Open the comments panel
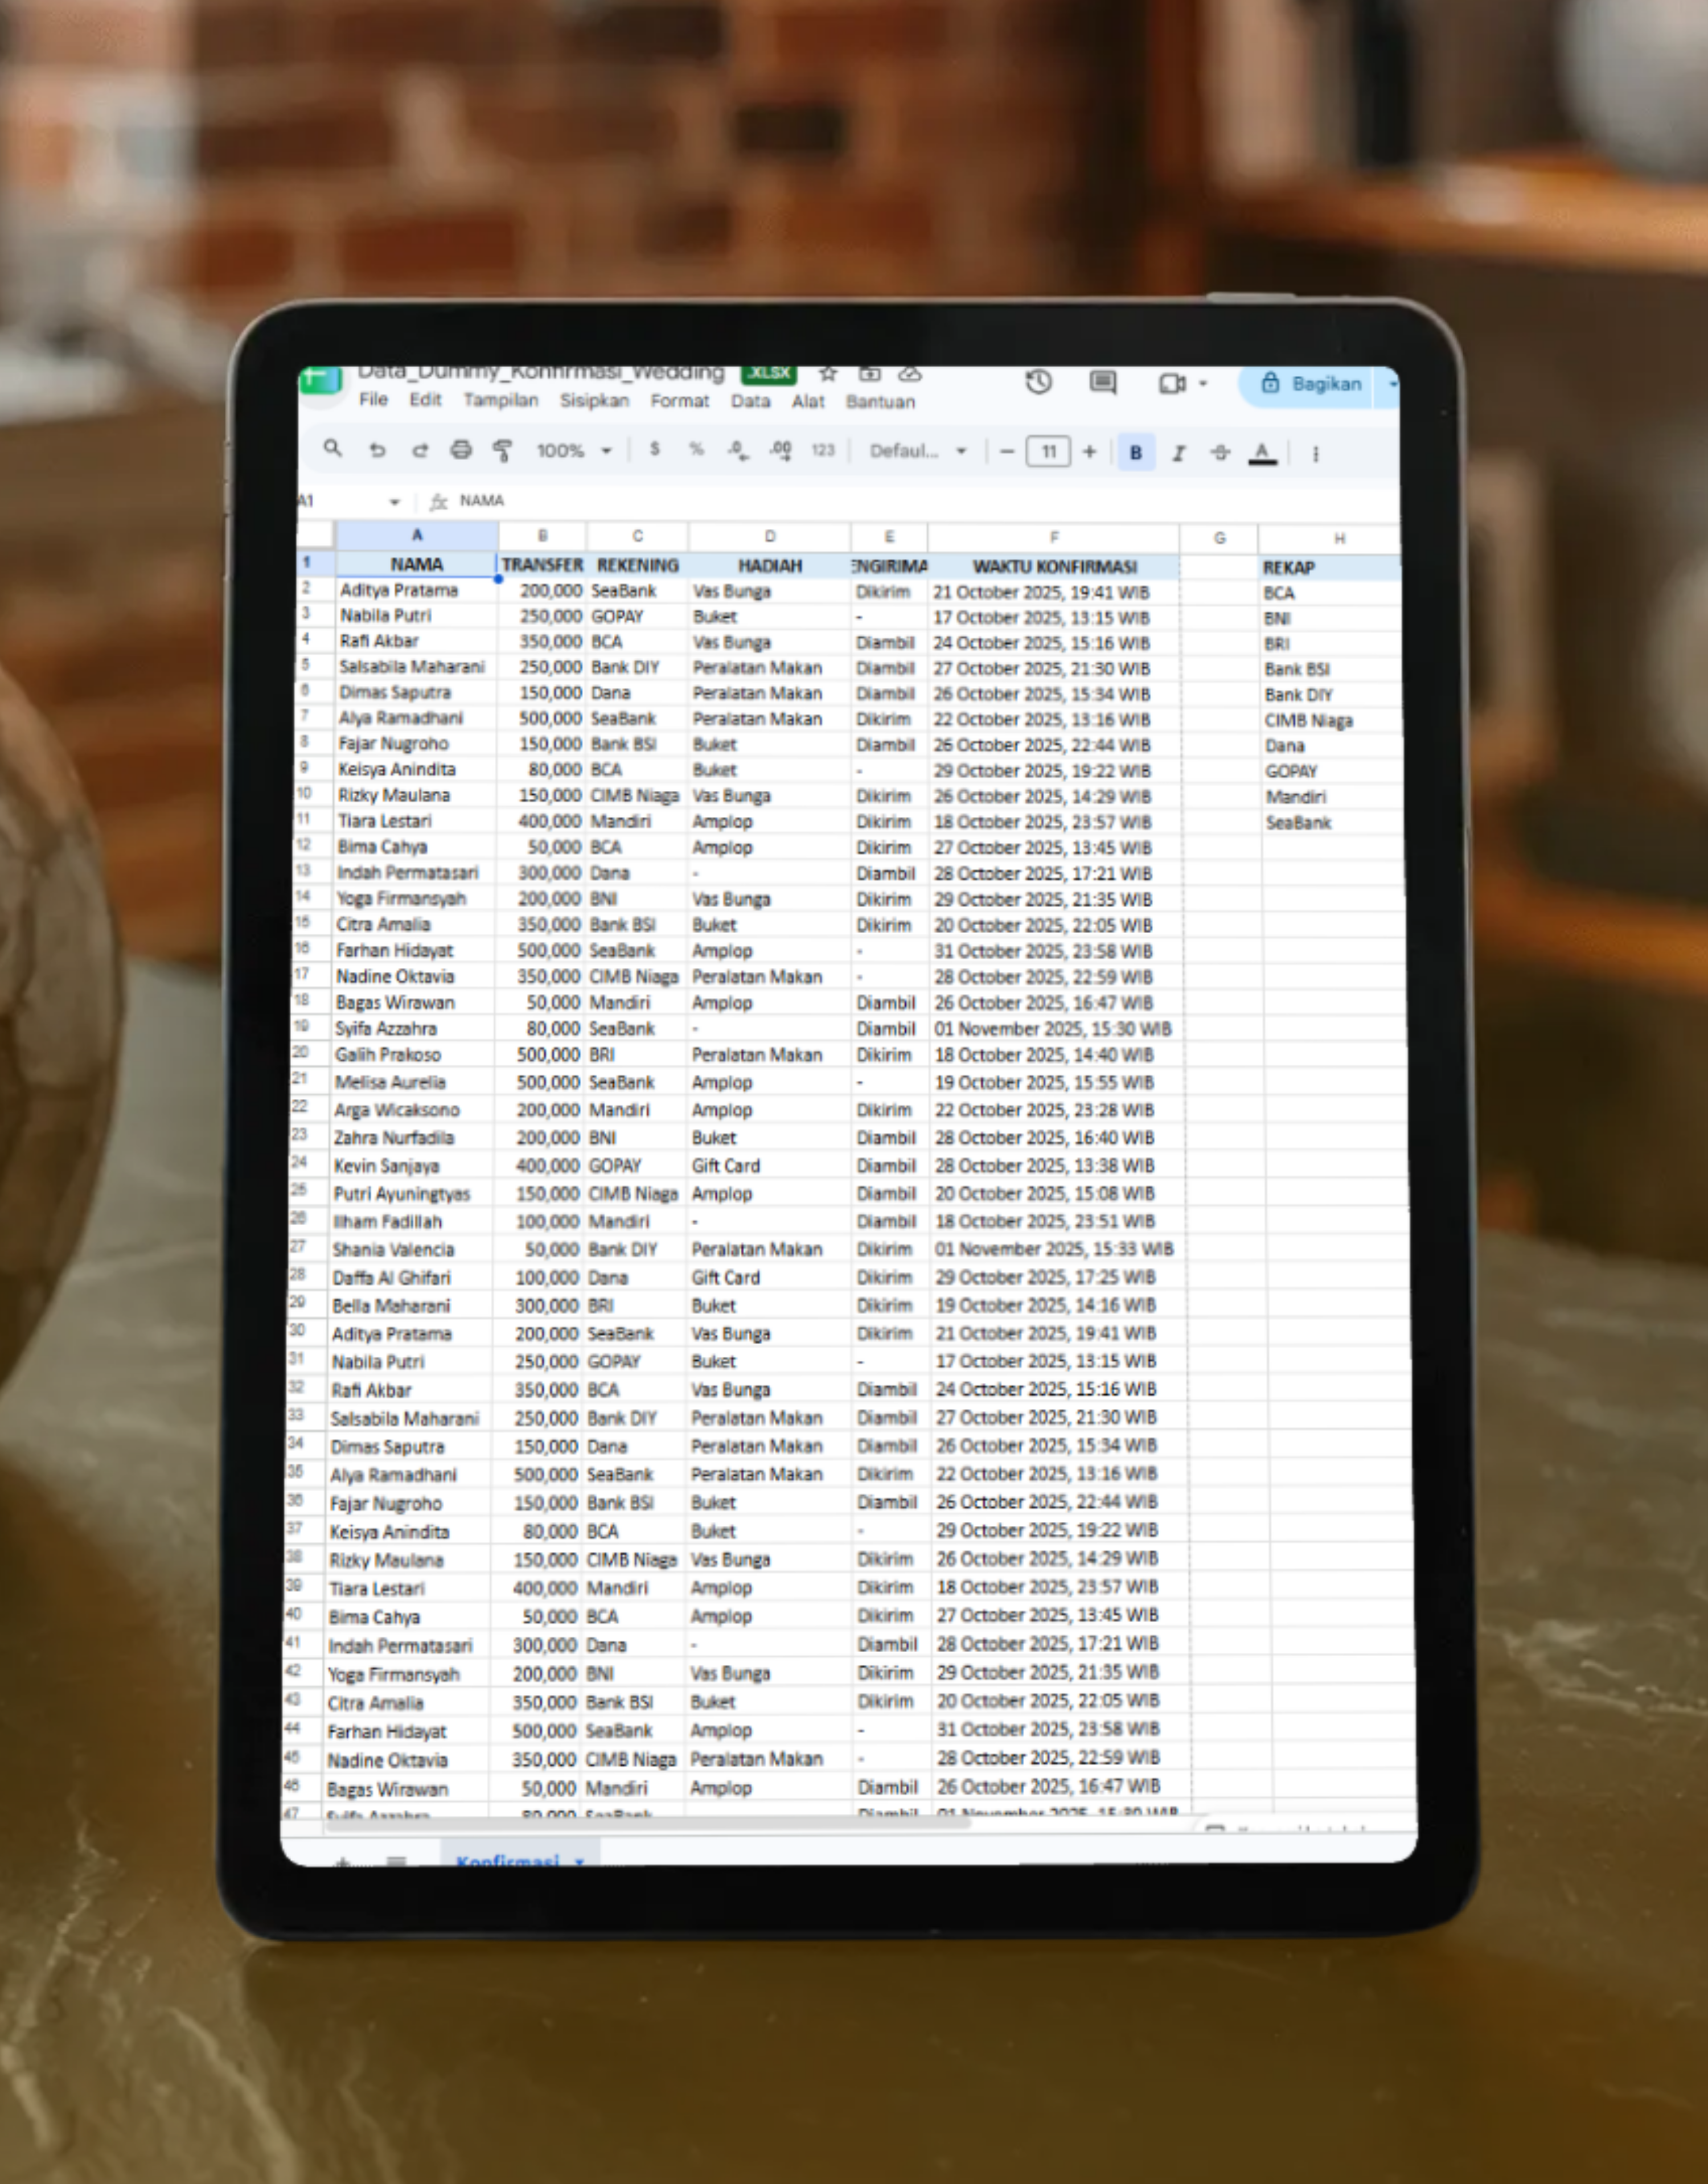Image resolution: width=1708 pixels, height=2184 pixels. [x=1103, y=382]
